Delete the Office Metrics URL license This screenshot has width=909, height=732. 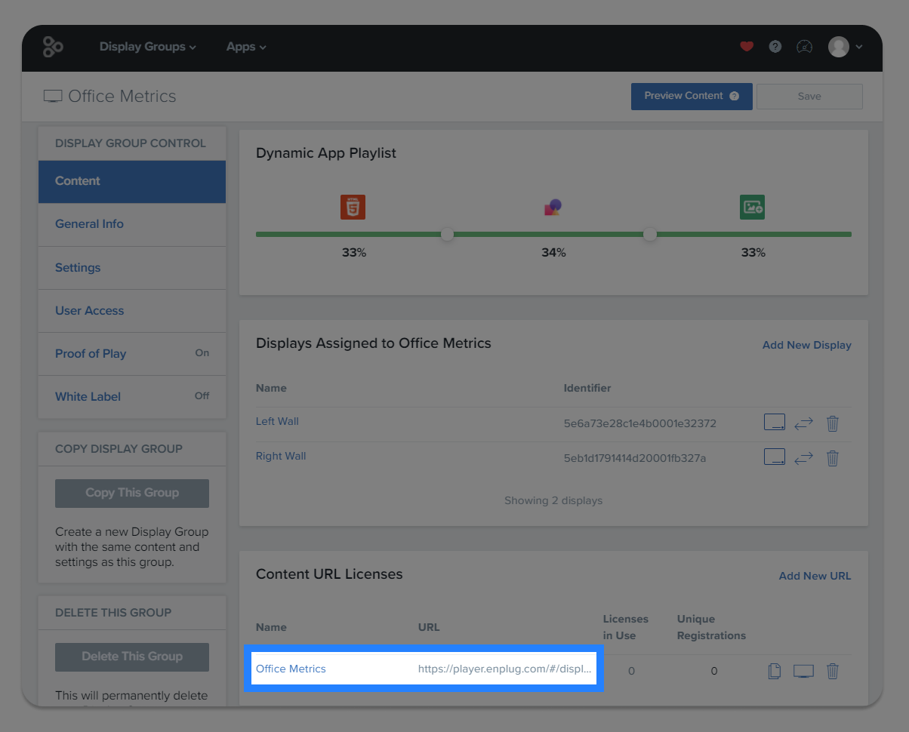pyautogui.click(x=833, y=671)
